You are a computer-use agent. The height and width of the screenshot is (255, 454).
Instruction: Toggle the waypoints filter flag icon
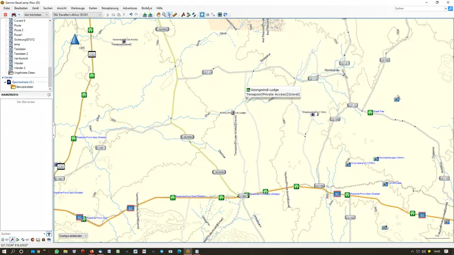click(12, 240)
